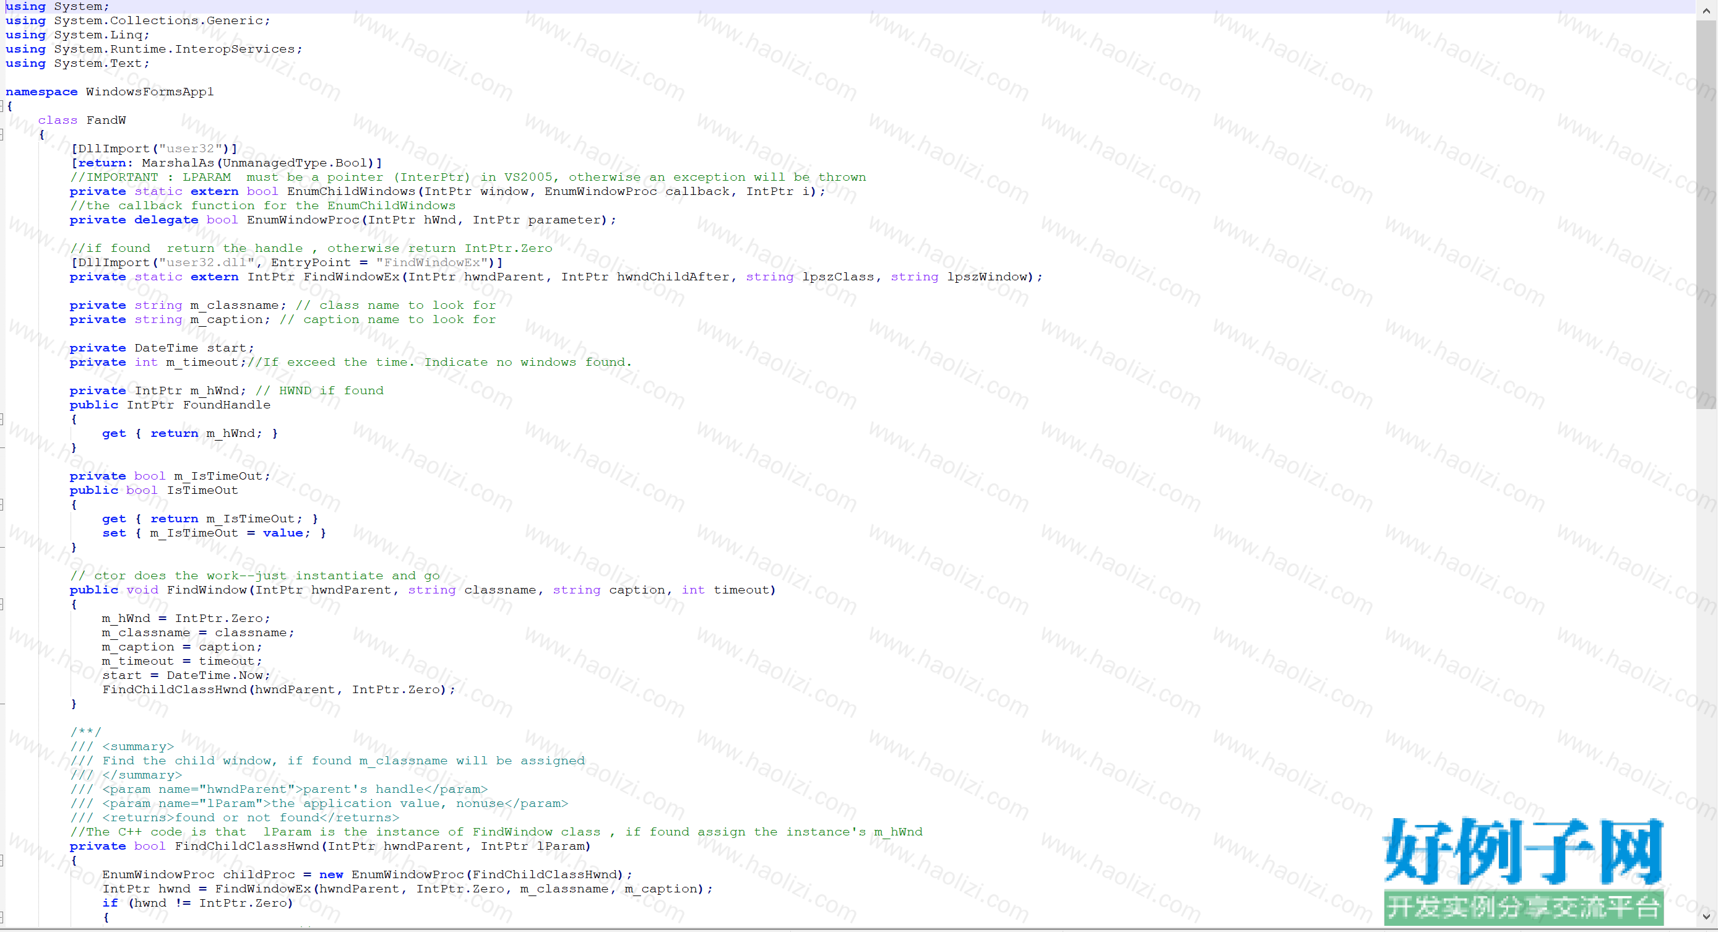Click 'm_caption;' field declaration
The image size is (1718, 932).
pos(230,319)
